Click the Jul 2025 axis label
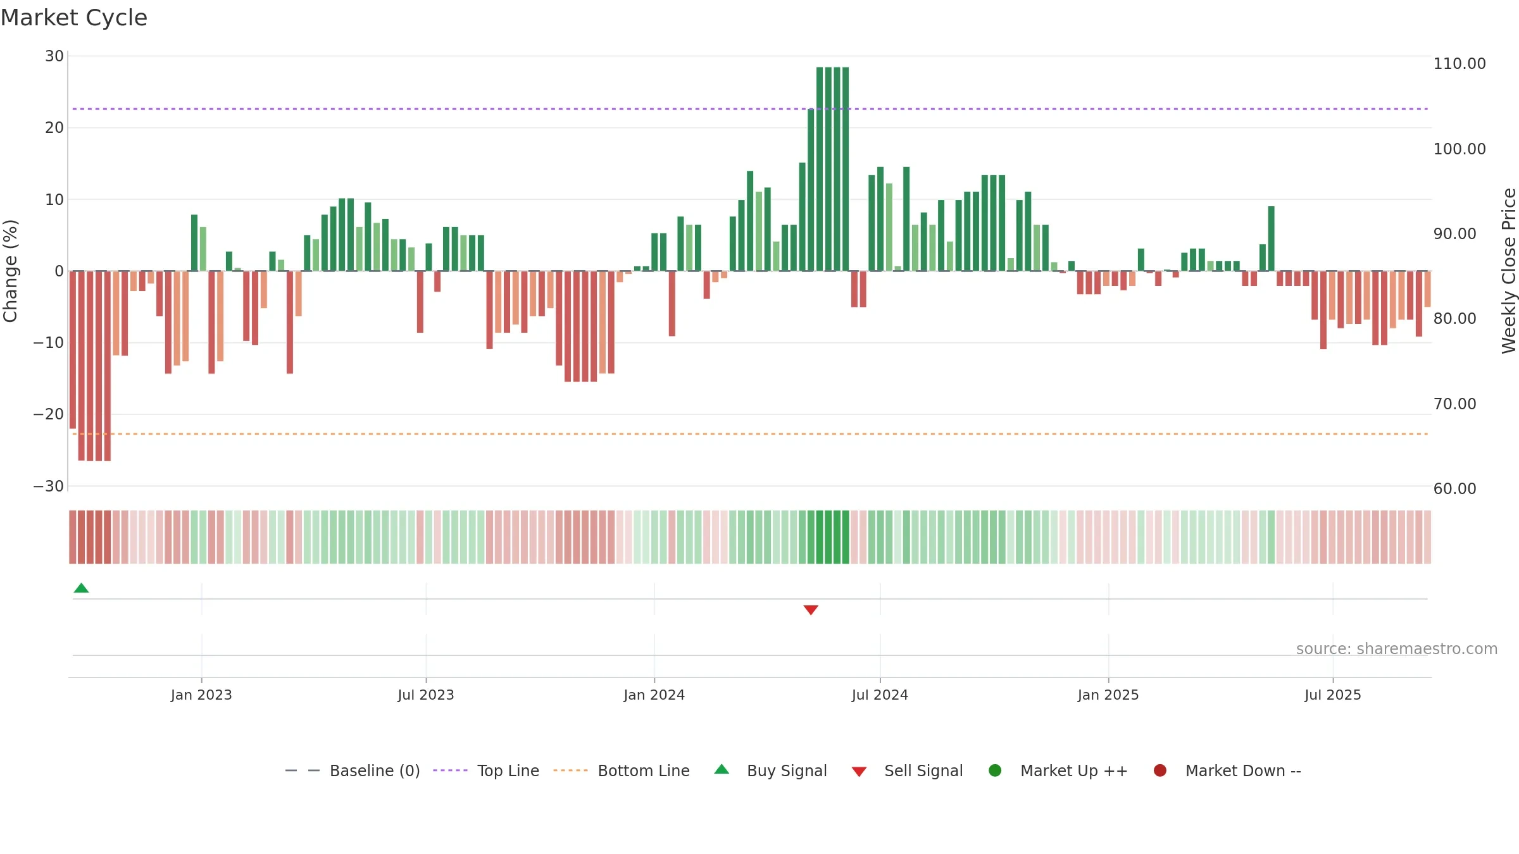Screen dimensions: 1519x854 pyautogui.click(x=1333, y=695)
